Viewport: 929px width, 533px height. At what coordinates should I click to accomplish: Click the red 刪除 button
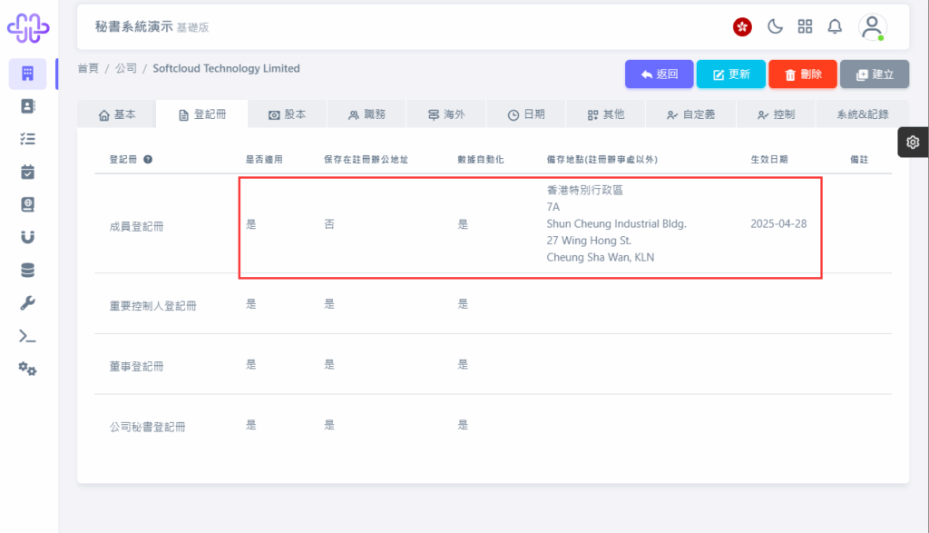tap(803, 74)
